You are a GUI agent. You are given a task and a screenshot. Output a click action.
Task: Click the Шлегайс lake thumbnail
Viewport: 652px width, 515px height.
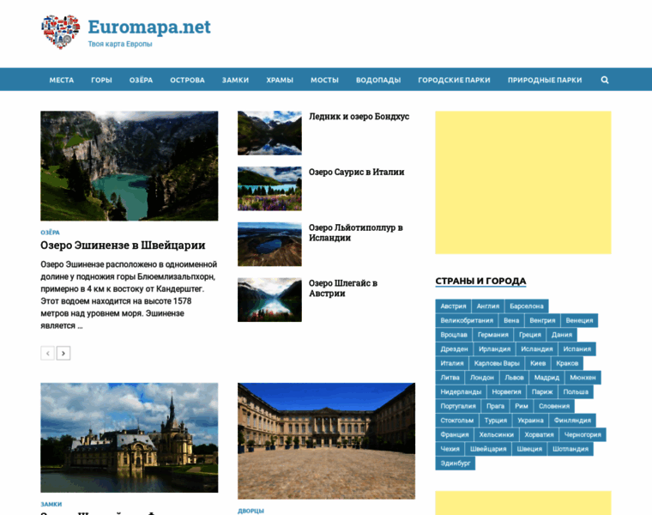tap(270, 300)
